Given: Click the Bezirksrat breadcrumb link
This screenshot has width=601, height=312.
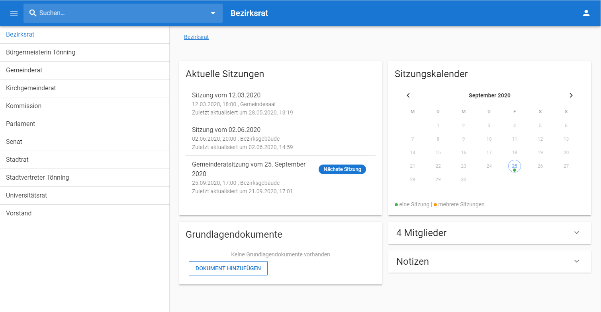Looking at the screenshot, I should [x=196, y=37].
